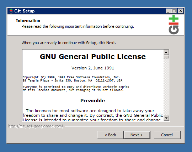Go back with the < Back button
Viewport: 192px width, 152px height.
click(x=110, y=135)
